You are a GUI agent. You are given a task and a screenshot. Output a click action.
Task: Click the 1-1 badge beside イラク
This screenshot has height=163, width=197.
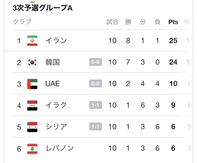click(x=95, y=105)
